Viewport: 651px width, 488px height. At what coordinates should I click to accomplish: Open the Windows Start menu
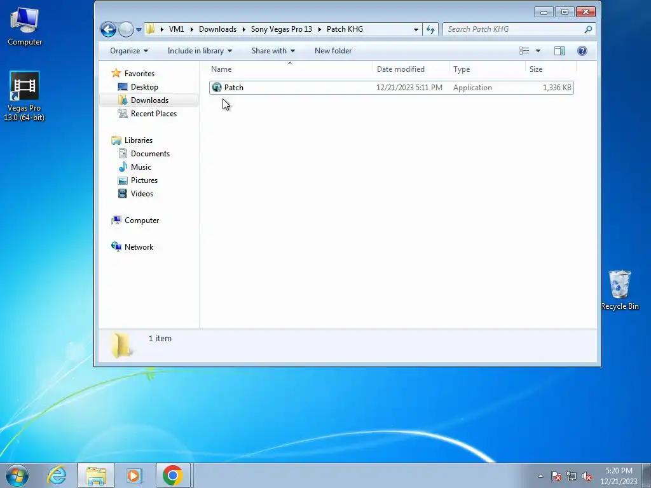(x=17, y=475)
